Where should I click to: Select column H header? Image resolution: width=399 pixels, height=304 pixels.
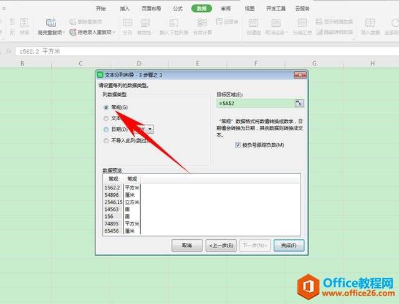(372, 64)
